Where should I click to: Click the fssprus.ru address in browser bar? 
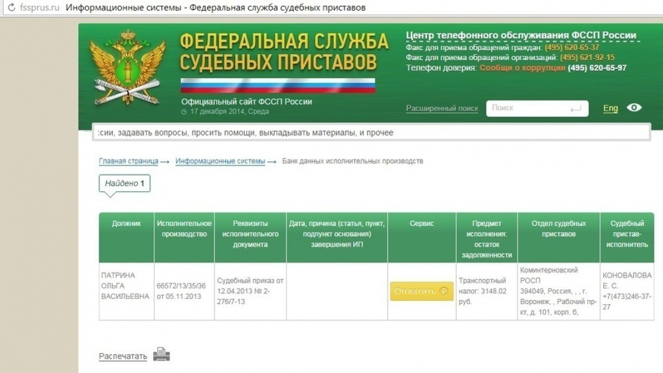[40, 8]
